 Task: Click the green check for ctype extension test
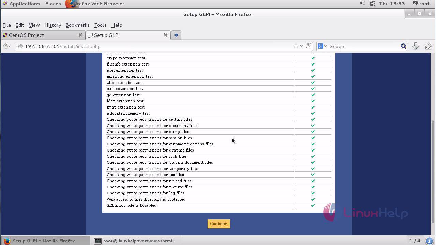313,58
